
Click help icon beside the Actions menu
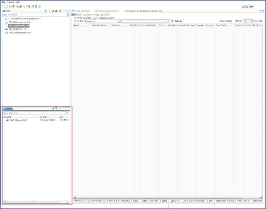pyautogui.click(x=172, y=21)
